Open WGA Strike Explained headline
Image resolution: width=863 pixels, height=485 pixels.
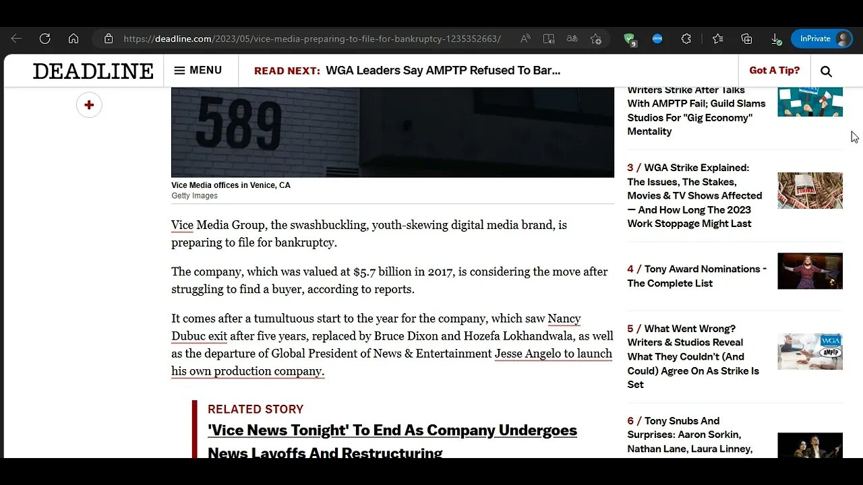(x=694, y=195)
